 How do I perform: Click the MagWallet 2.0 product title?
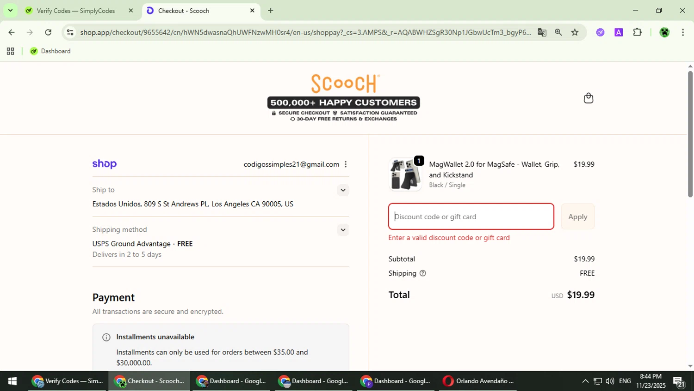[494, 169]
